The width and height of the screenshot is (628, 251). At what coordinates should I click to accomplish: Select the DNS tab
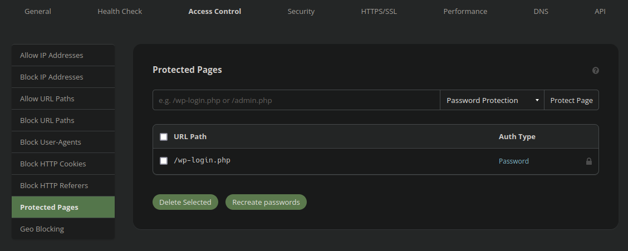[x=541, y=11]
